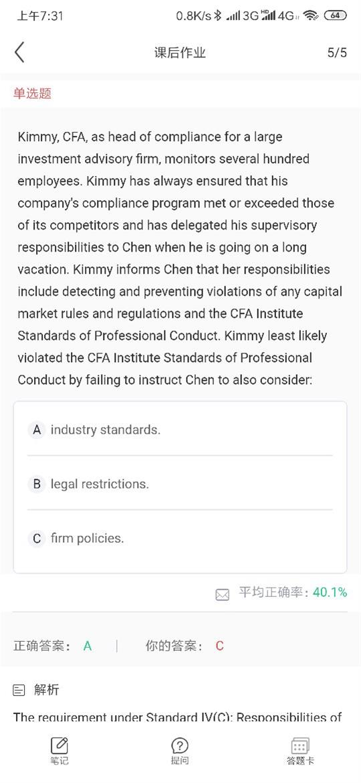Open the 笔记 notes icon

coord(59,746)
